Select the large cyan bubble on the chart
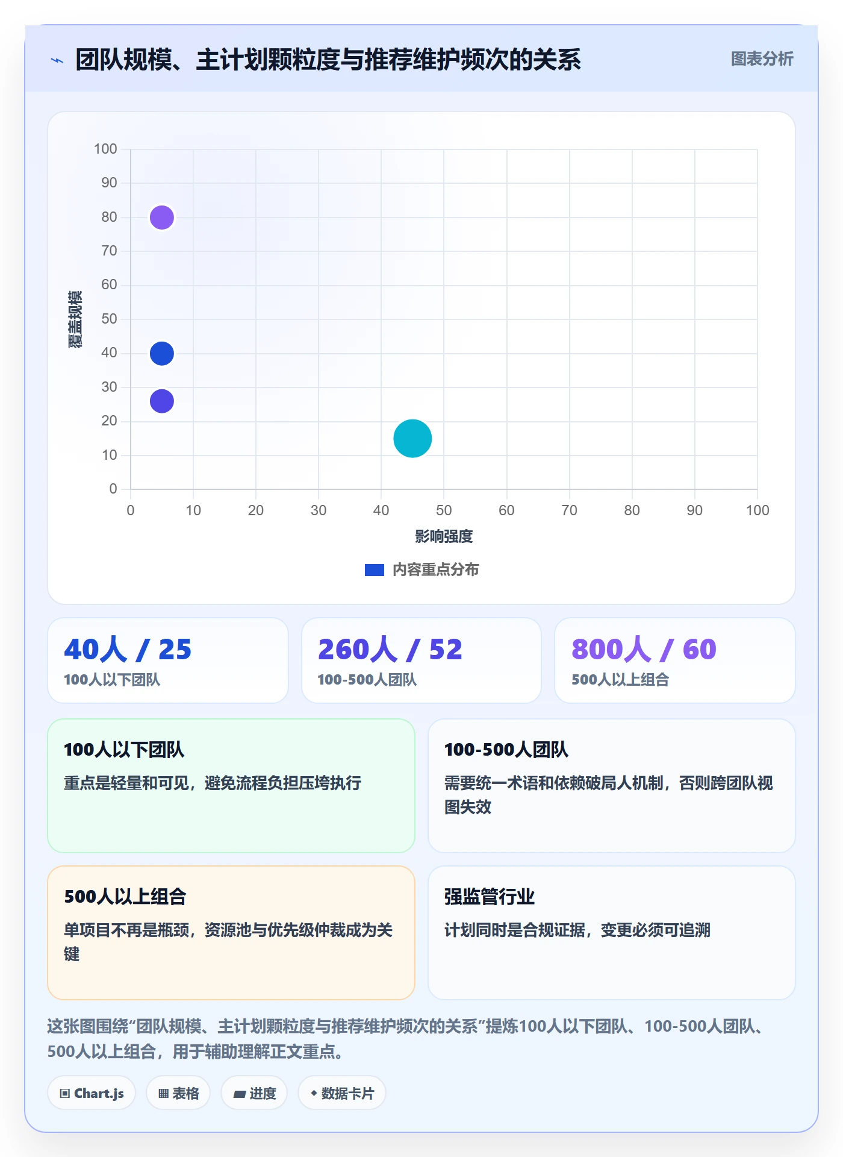The height and width of the screenshot is (1157, 843). tap(412, 438)
